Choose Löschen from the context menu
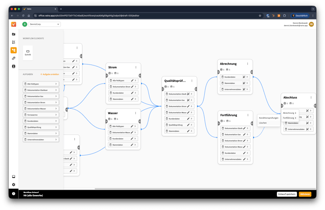325x210 pixels. point(263,123)
